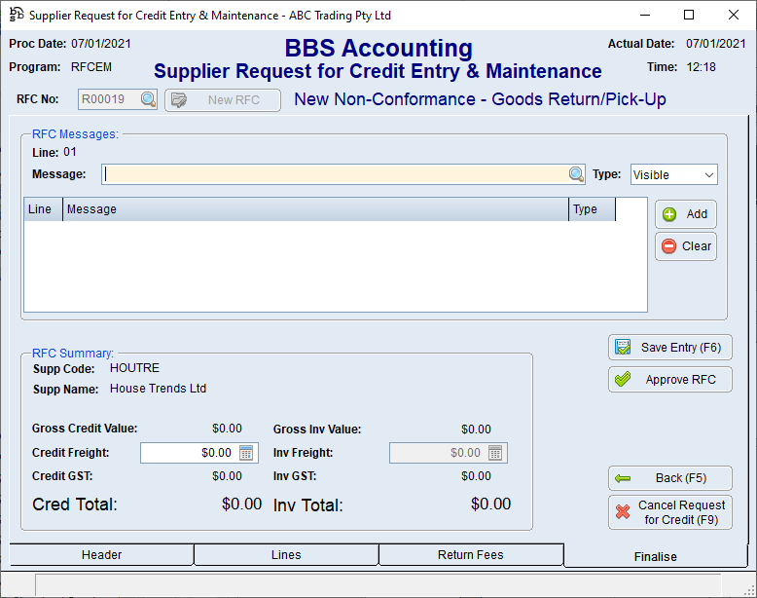
Task: Click the application icon in title bar
Action: 16,15
